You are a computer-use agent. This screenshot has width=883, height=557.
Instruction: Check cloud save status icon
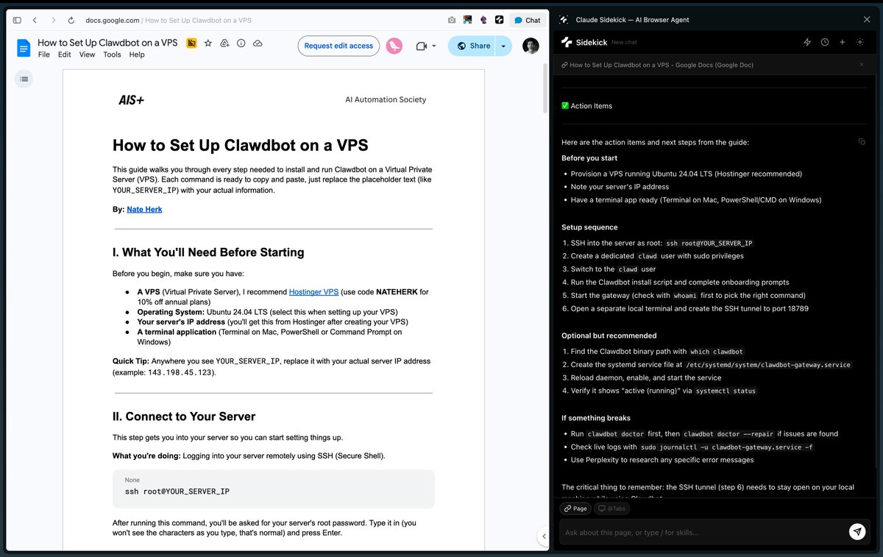point(258,44)
